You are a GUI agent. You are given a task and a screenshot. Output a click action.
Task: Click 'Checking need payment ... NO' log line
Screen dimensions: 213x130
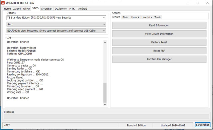tap(25, 89)
